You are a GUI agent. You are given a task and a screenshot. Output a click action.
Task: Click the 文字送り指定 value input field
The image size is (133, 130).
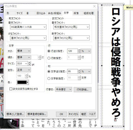point(73,71)
